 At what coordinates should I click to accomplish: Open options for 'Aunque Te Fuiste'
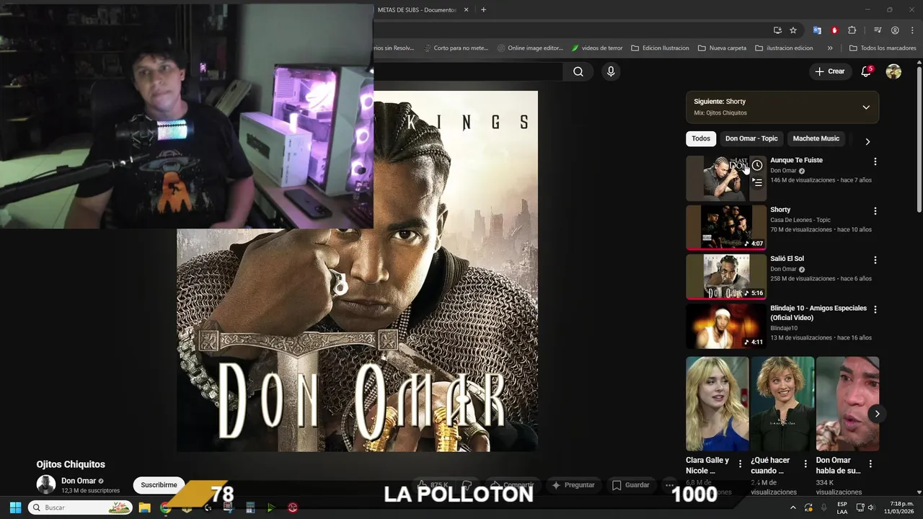coord(875,162)
